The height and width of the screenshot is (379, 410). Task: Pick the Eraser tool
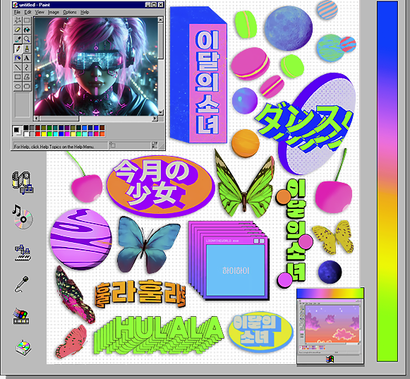click(18, 30)
